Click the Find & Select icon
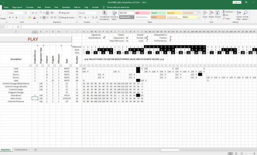Viewport: 257px width, 155px height. coord(246,16)
